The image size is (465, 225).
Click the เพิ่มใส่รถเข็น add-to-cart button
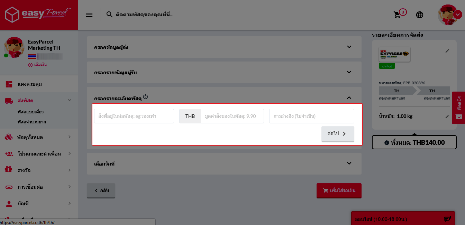tap(339, 190)
